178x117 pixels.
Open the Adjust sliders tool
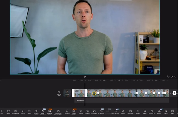[123, 112]
